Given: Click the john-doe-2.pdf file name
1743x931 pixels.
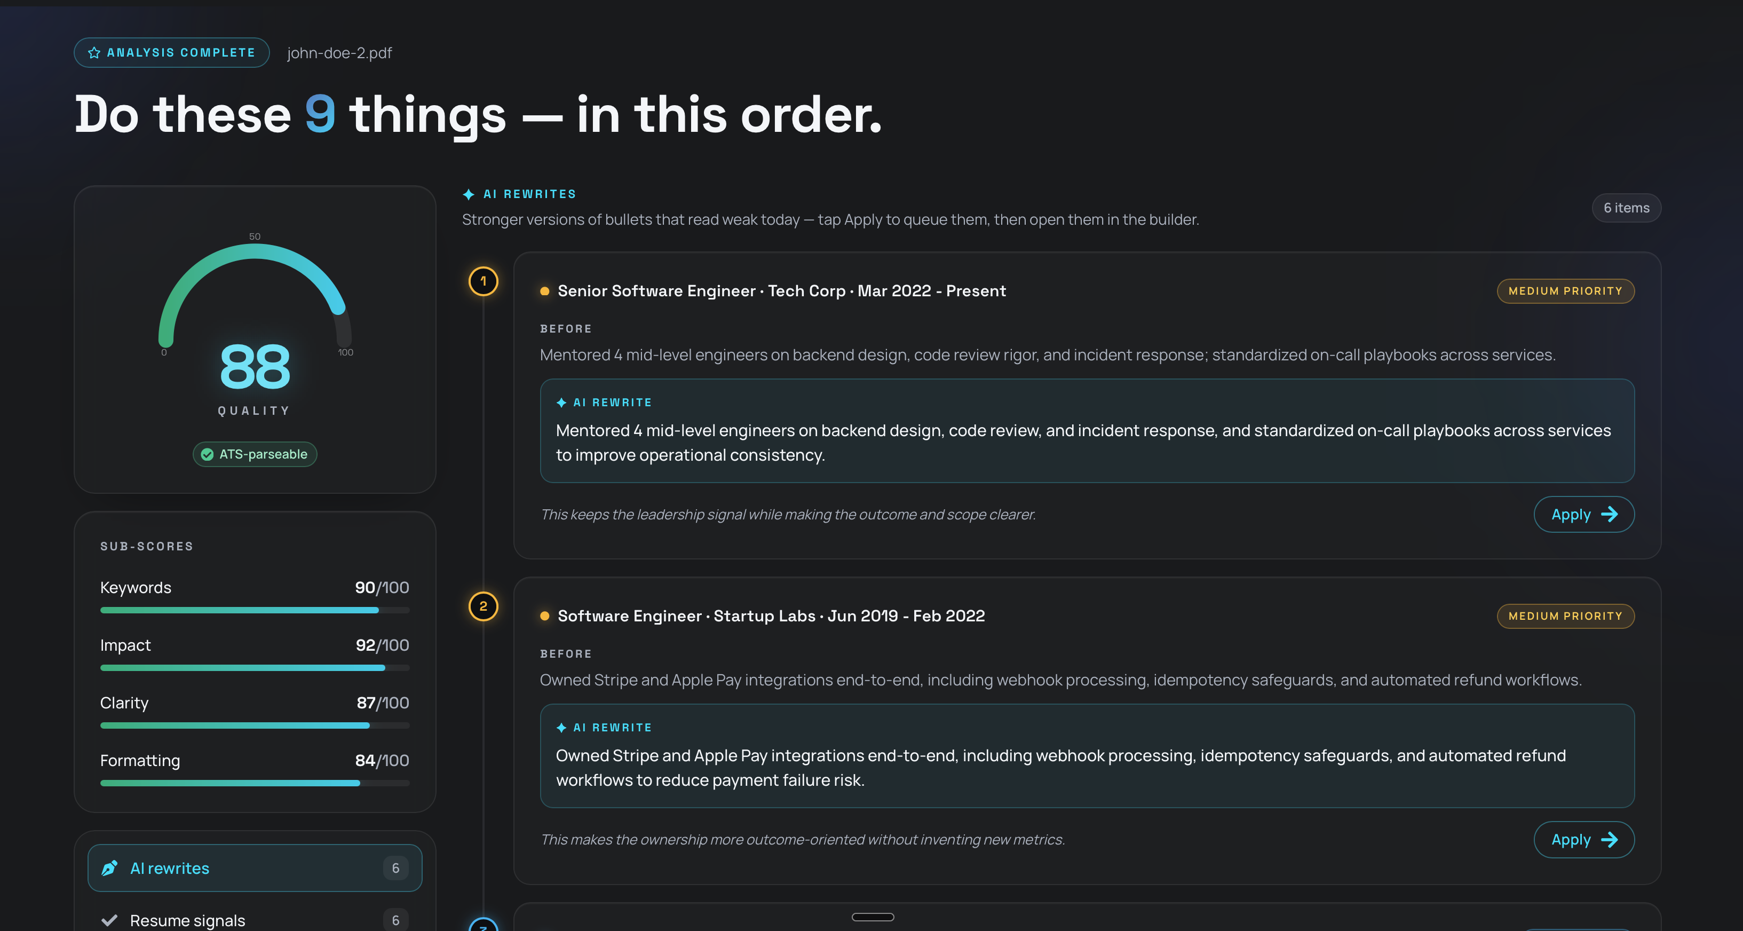Looking at the screenshot, I should [339, 53].
